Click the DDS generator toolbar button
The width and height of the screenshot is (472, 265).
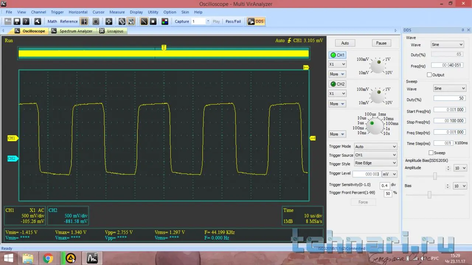click(x=256, y=21)
